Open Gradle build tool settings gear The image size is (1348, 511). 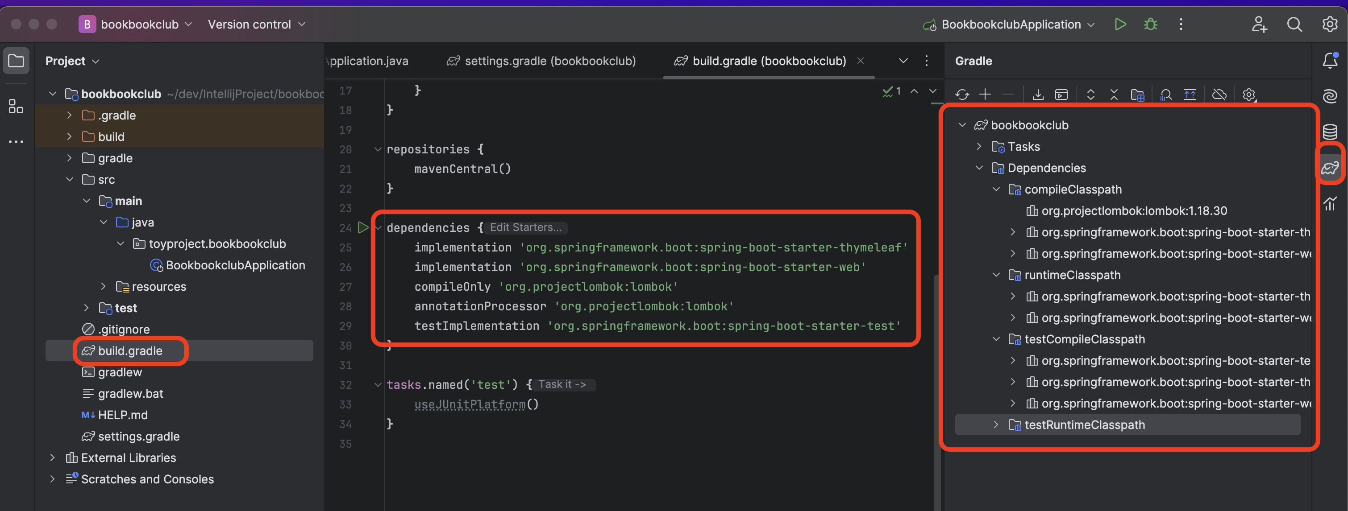(x=1248, y=95)
